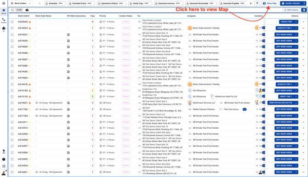The image size is (308, 177).
Task: Click the filter funnel icon
Action: tap(257, 3)
